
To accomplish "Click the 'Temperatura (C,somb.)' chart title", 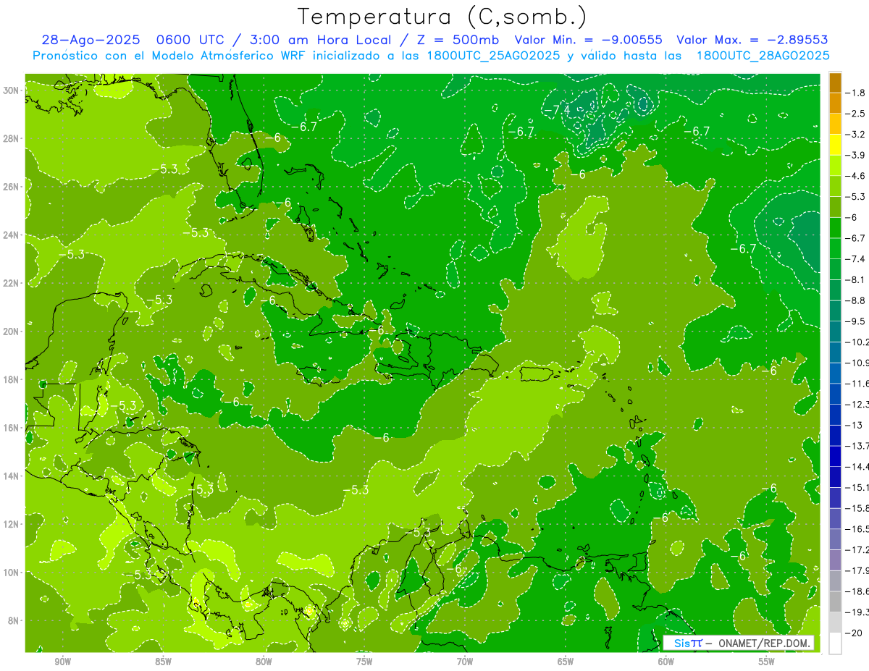I will tap(442, 17).
